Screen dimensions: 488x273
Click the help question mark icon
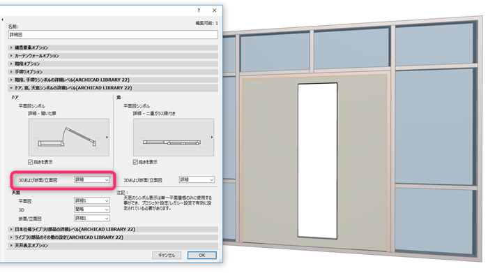coord(199,10)
